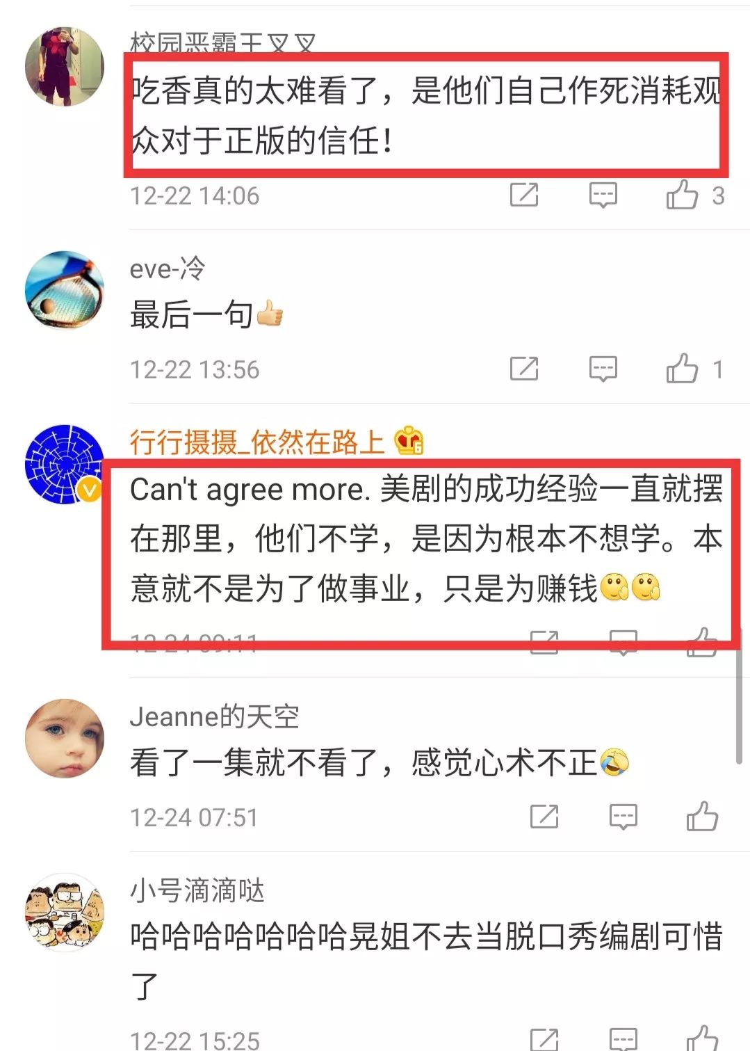Repost the 12-22 14:06 comment

click(524, 195)
